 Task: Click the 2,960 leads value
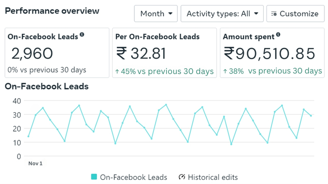point(32,54)
